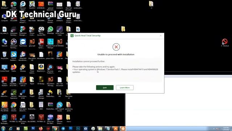Open the pandurang photo folder

coord(69,107)
